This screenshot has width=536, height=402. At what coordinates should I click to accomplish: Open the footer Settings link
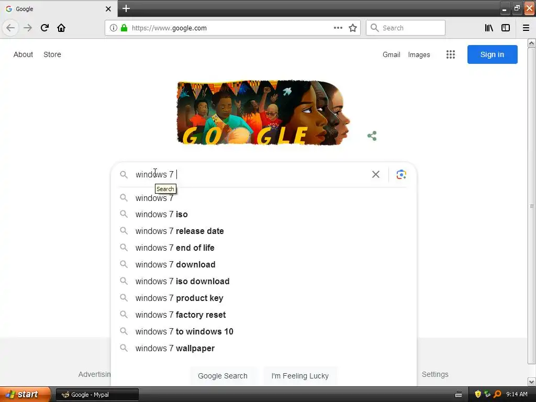tap(435, 374)
